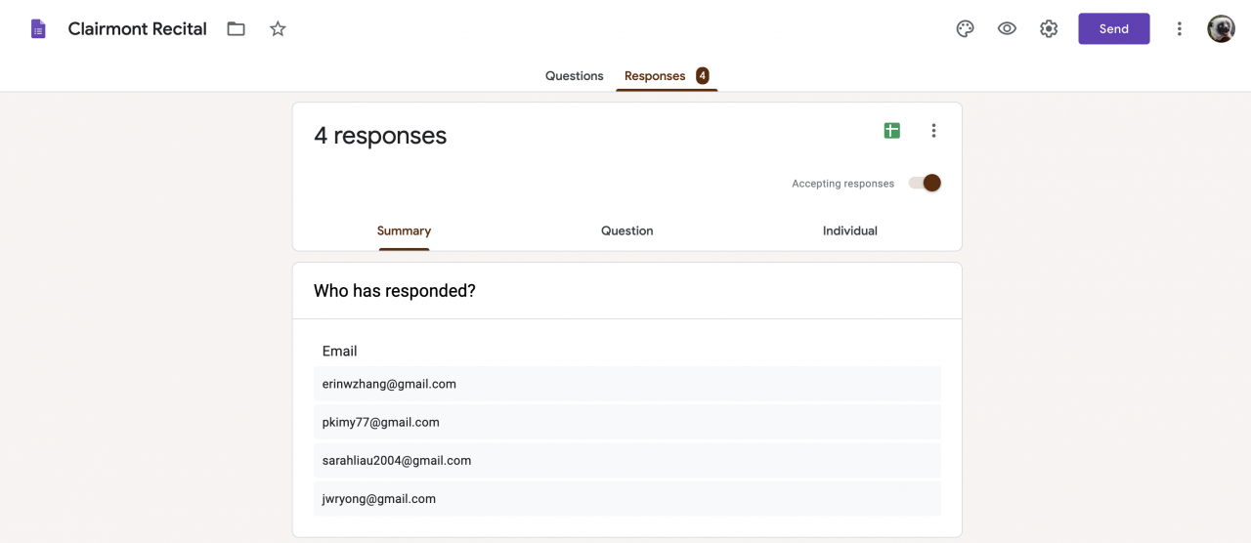Create spreadsheet from responses icon

click(891, 131)
